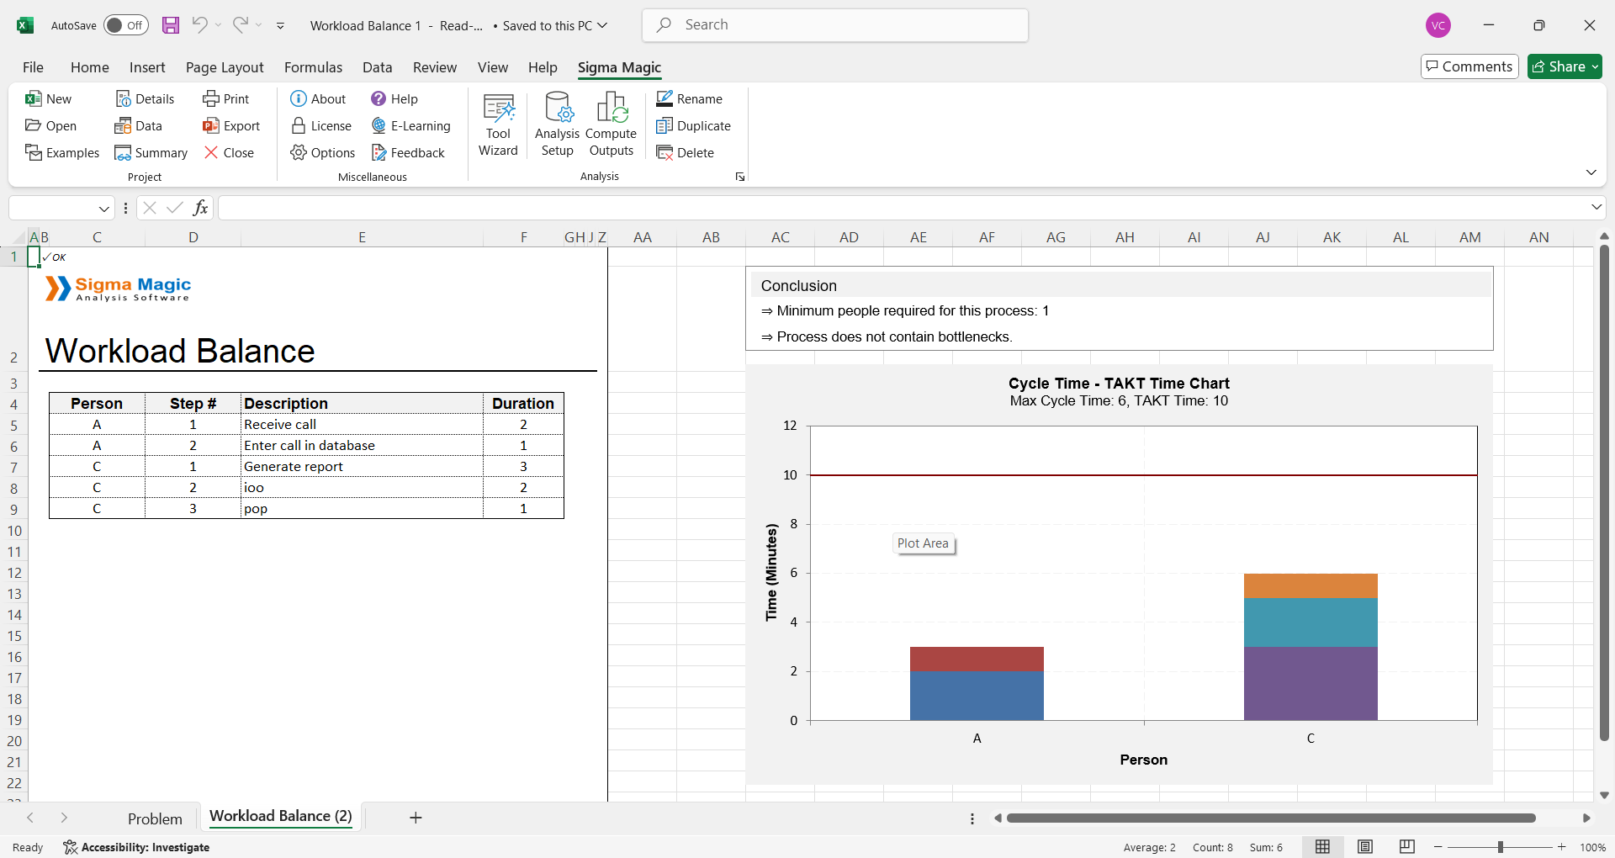
Task: Open the Comments pane
Action: coord(1469,66)
